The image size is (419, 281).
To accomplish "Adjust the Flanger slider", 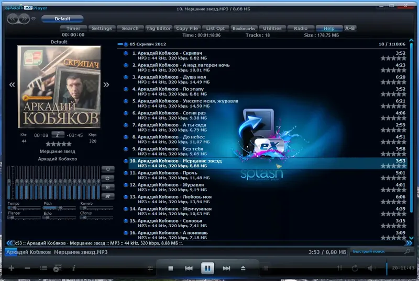I will point(24,218).
